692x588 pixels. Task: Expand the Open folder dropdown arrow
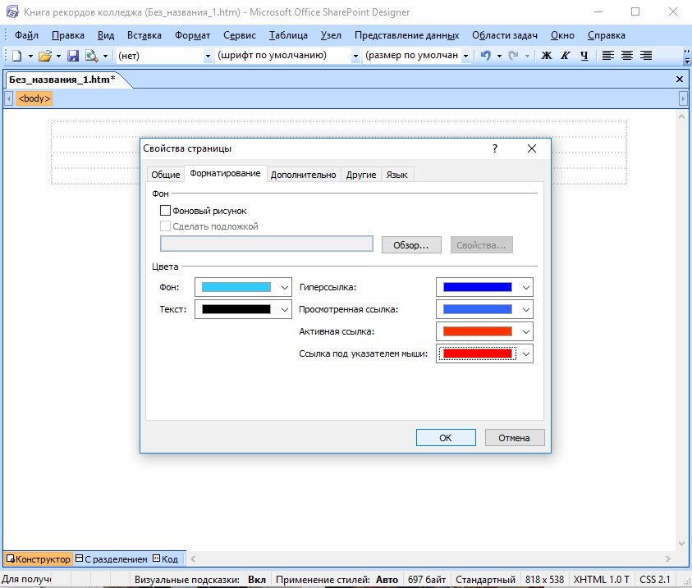(x=58, y=56)
